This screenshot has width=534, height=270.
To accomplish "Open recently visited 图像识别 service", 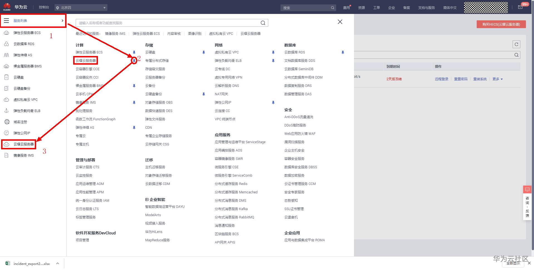I will pos(195,34).
